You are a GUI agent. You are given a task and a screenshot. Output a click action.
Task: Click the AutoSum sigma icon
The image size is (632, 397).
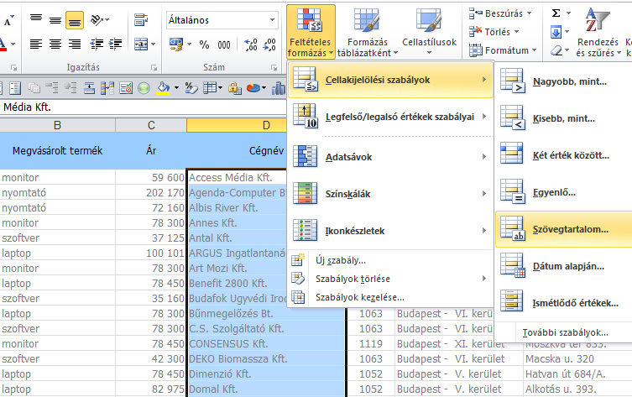pos(556,13)
